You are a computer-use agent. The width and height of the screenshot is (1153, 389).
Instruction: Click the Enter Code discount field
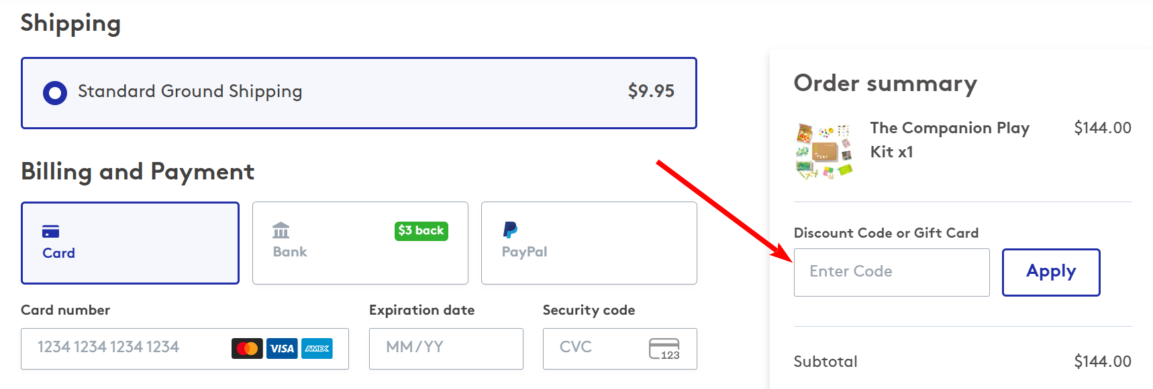click(x=891, y=272)
